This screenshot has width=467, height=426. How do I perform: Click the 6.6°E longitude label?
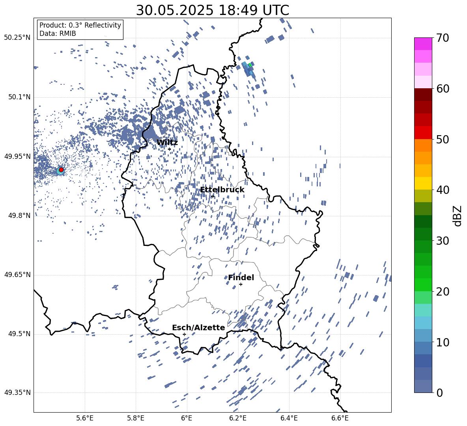click(340, 418)
